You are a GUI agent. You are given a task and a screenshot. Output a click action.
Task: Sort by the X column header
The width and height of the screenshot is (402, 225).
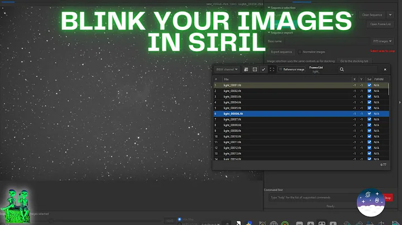click(x=355, y=79)
